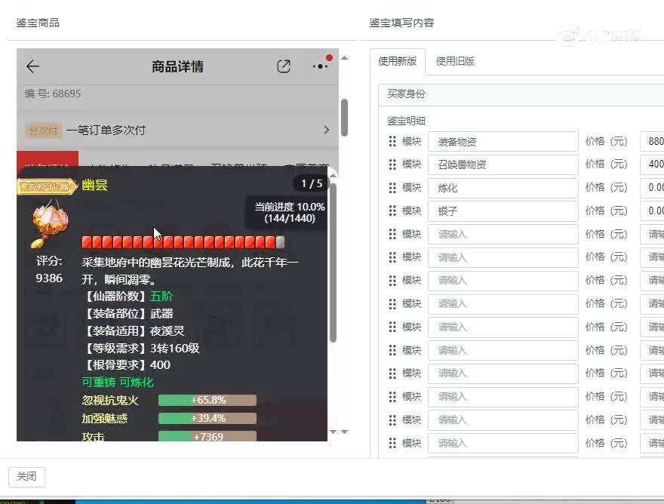Viewport: 664px width, 504px height.
Task: Grab drag handle of 银子 row
Action: 392,211
